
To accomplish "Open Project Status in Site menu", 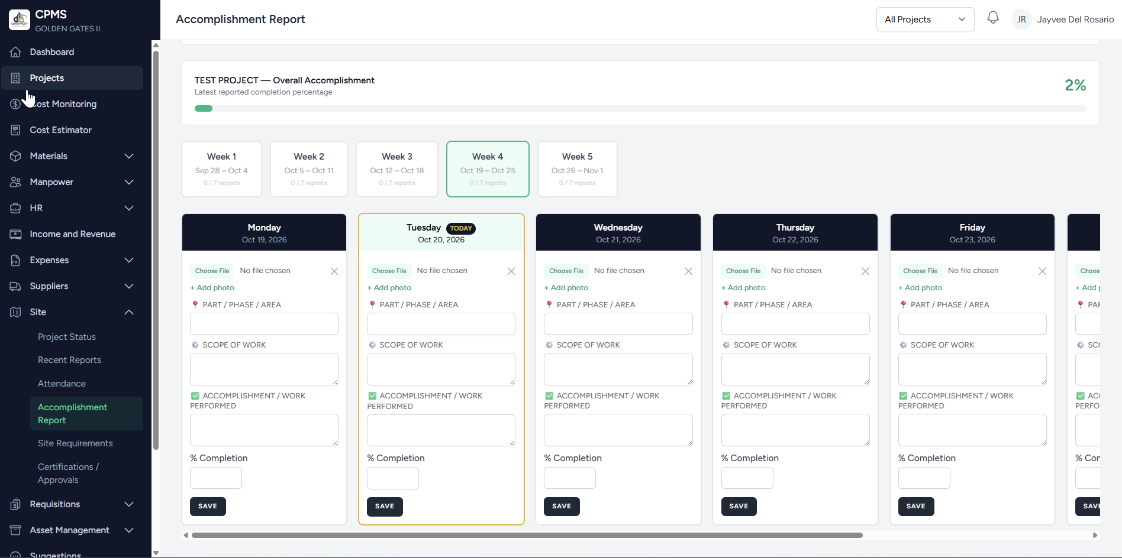I will point(67,337).
